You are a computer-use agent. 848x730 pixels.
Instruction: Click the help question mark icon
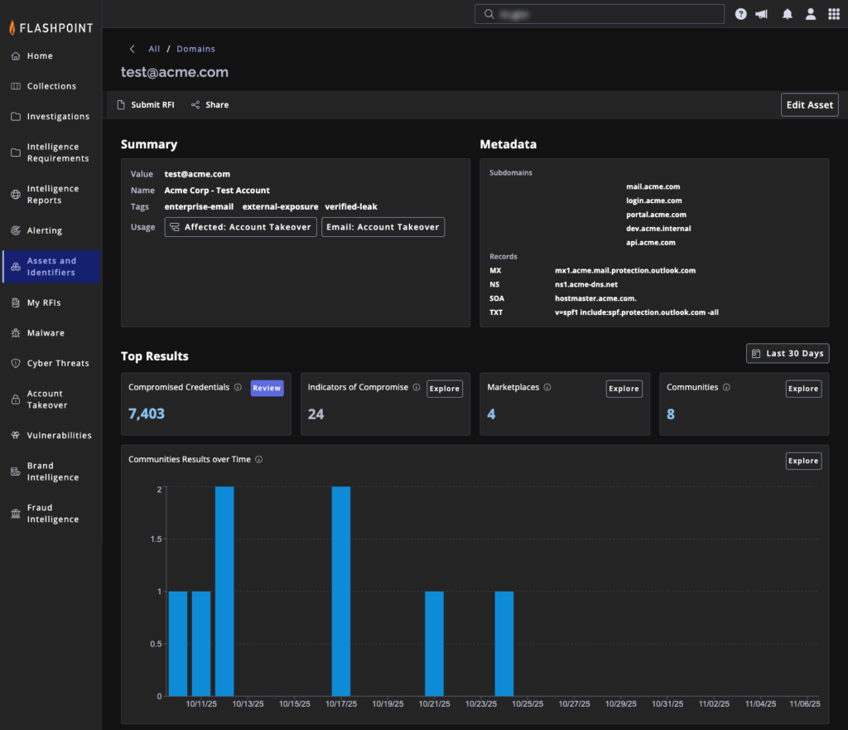point(740,14)
